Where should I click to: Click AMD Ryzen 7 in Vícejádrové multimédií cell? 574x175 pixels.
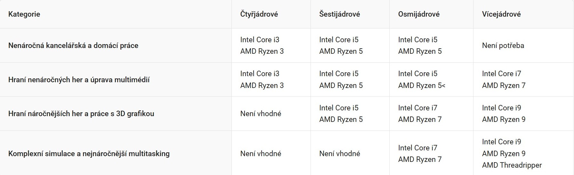coord(504,85)
